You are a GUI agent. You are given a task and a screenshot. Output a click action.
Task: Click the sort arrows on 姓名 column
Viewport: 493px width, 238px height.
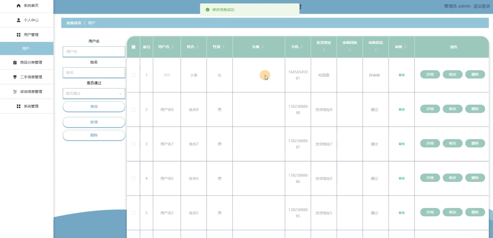(x=197, y=47)
